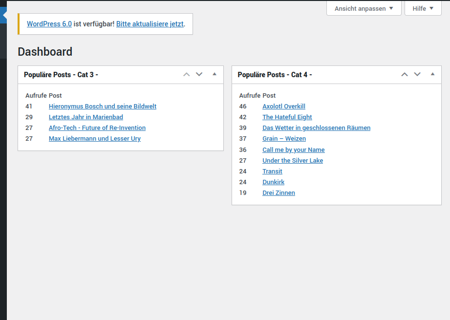This screenshot has height=320, width=450.
Task: Open the Grain – Weizen post
Action: (284, 139)
